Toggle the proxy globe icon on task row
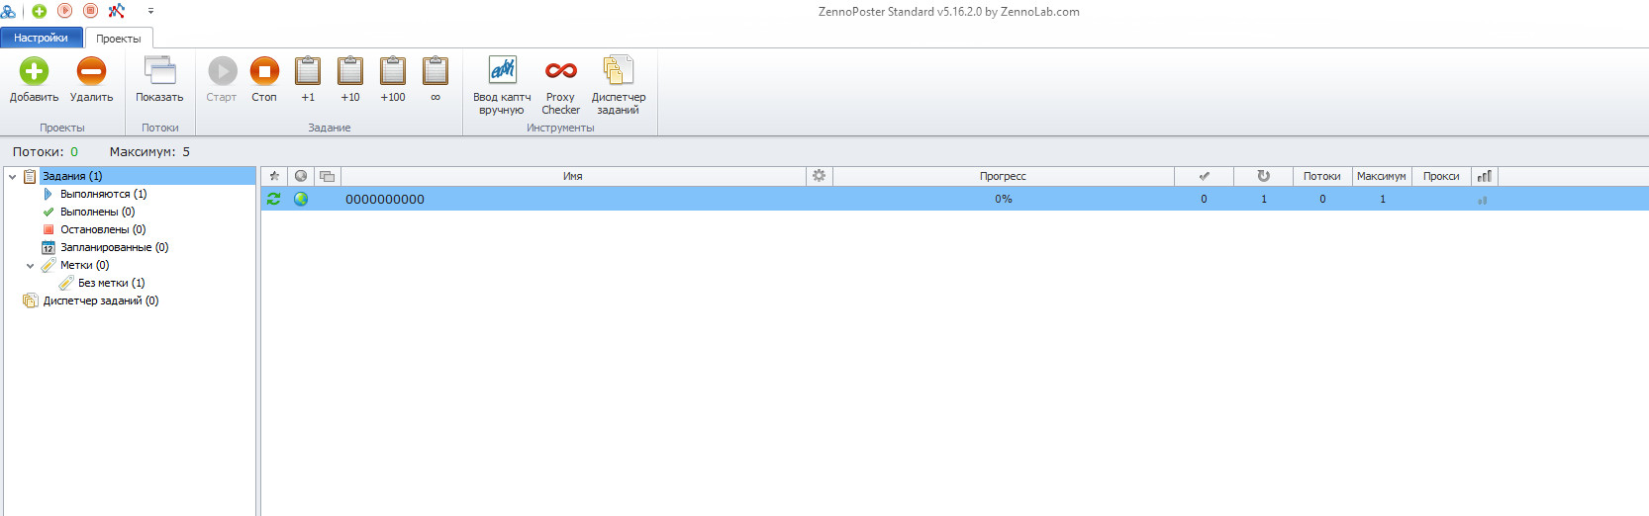1649x516 pixels. tap(301, 199)
